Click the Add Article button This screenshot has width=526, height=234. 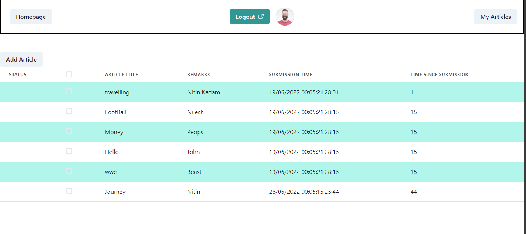(21, 59)
